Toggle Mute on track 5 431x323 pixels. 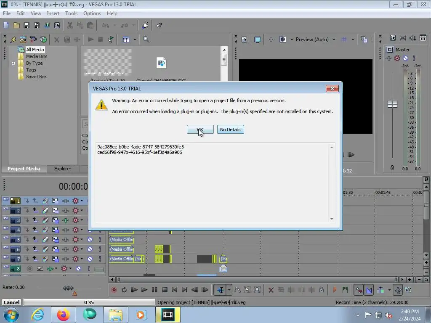point(90,239)
